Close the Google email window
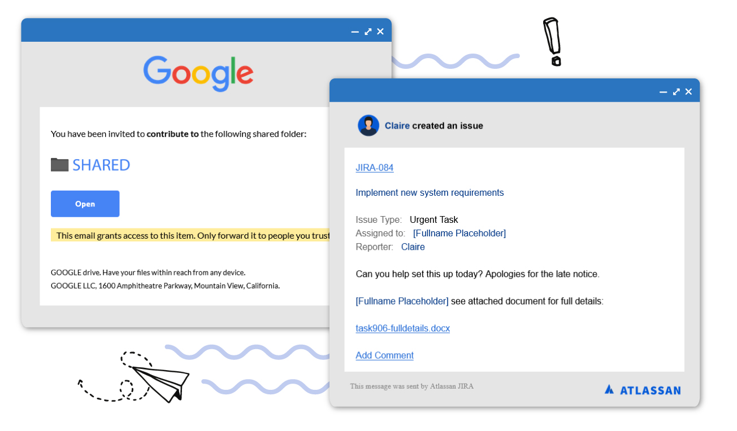The height and width of the screenshot is (431, 737). 380,32
